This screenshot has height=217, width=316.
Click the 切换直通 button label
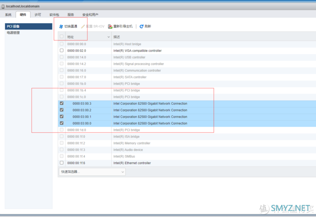[71, 26]
